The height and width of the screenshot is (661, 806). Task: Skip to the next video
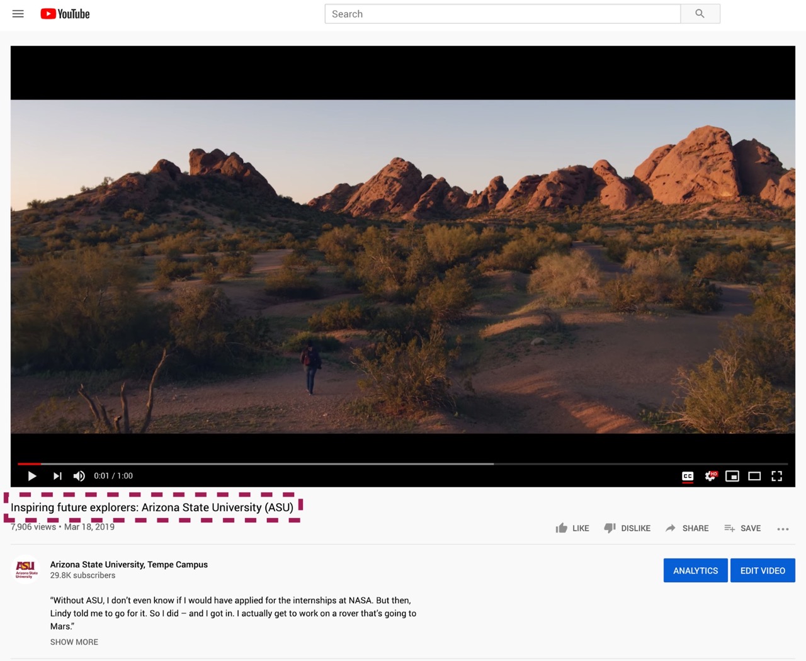pos(57,476)
